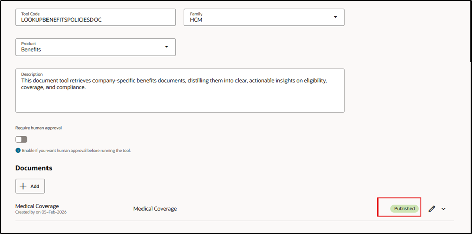Click the Documents section heading
The image size is (472, 234).
[x=34, y=168]
